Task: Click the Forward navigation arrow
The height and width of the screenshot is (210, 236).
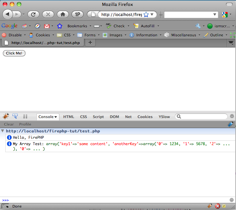Action: point(17,14)
